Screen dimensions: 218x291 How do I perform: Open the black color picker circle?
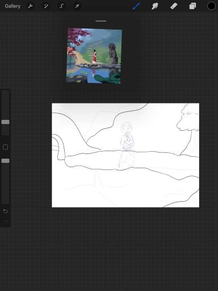click(211, 6)
